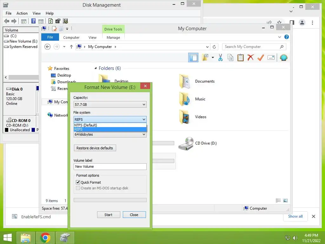Go back in My Computer explorer
Viewport: 325px width, 244px height.
pos(48,47)
